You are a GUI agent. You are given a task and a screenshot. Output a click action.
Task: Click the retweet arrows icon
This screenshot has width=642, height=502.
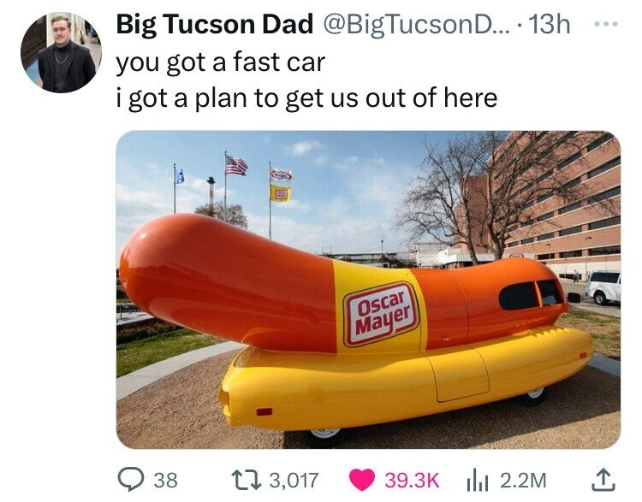[246, 480]
